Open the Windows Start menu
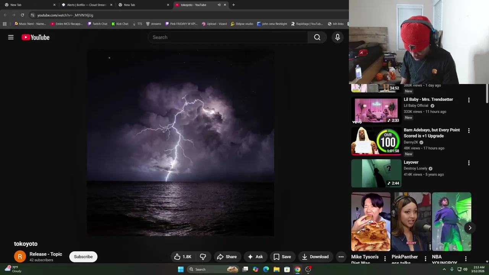Image resolution: width=489 pixels, height=275 pixels. [x=181, y=269]
